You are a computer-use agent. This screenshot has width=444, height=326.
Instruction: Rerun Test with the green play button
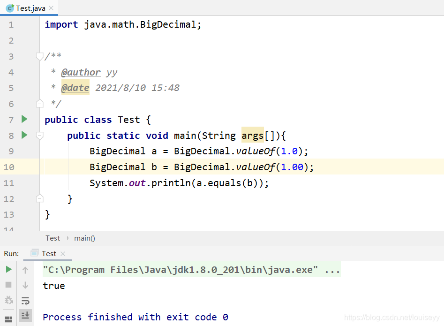(9, 269)
